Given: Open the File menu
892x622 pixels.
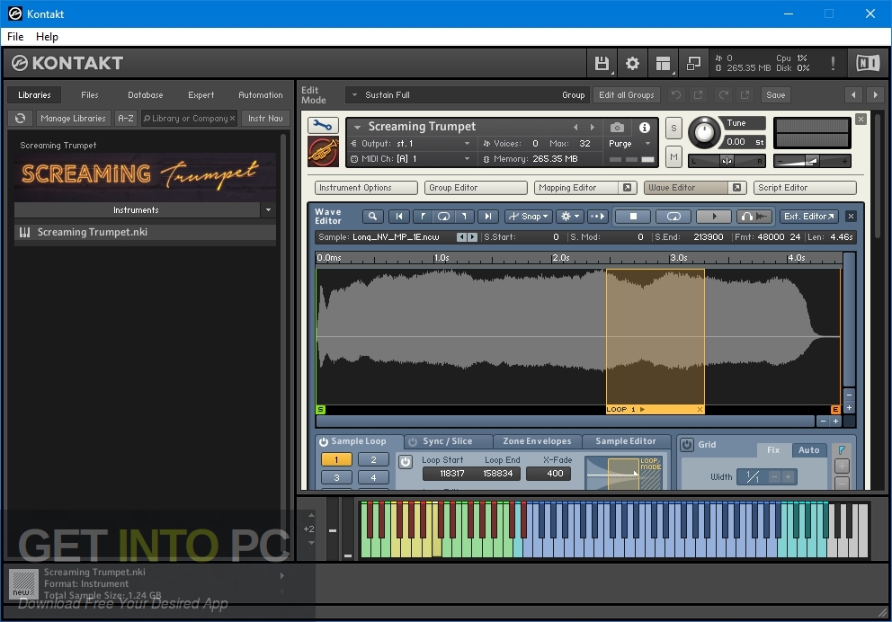Looking at the screenshot, I should [15, 37].
